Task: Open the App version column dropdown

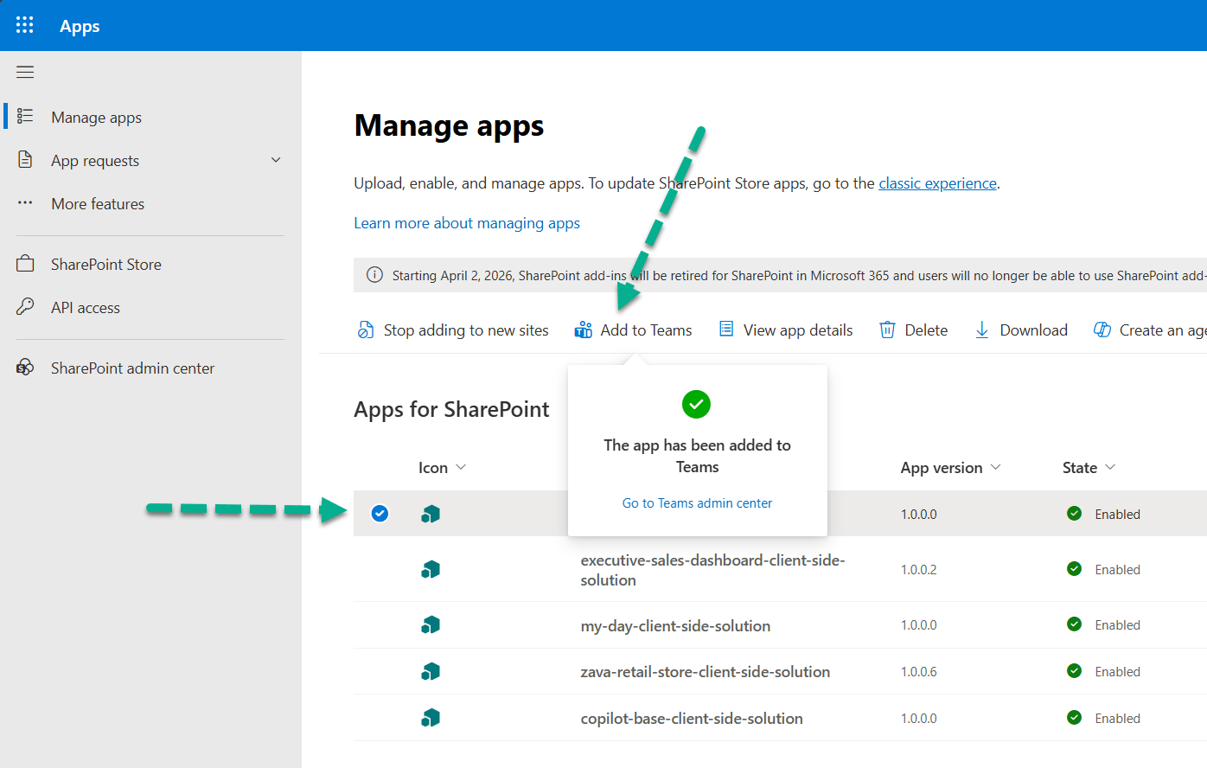Action: [x=995, y=467]
